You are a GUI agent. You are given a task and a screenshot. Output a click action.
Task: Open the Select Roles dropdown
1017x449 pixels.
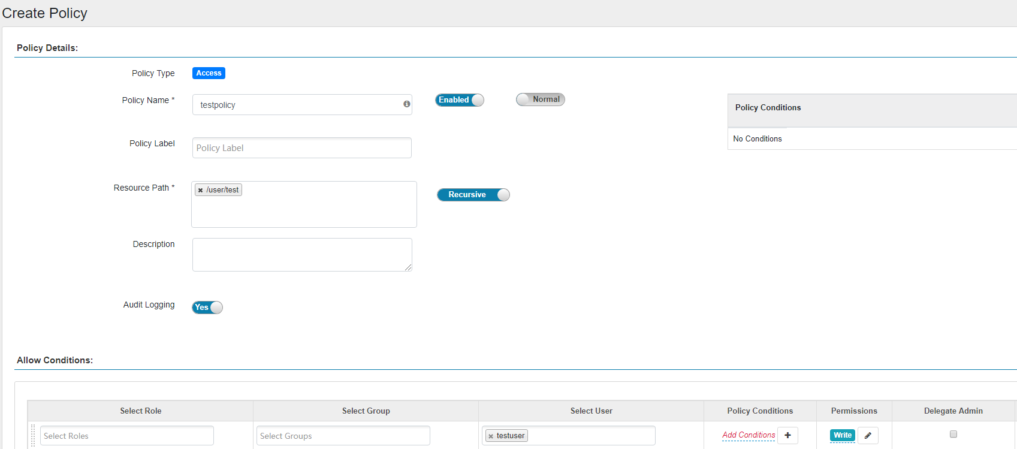pos(126,436)
